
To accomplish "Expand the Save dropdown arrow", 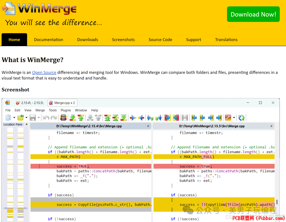I will click(x=38, y=118).
